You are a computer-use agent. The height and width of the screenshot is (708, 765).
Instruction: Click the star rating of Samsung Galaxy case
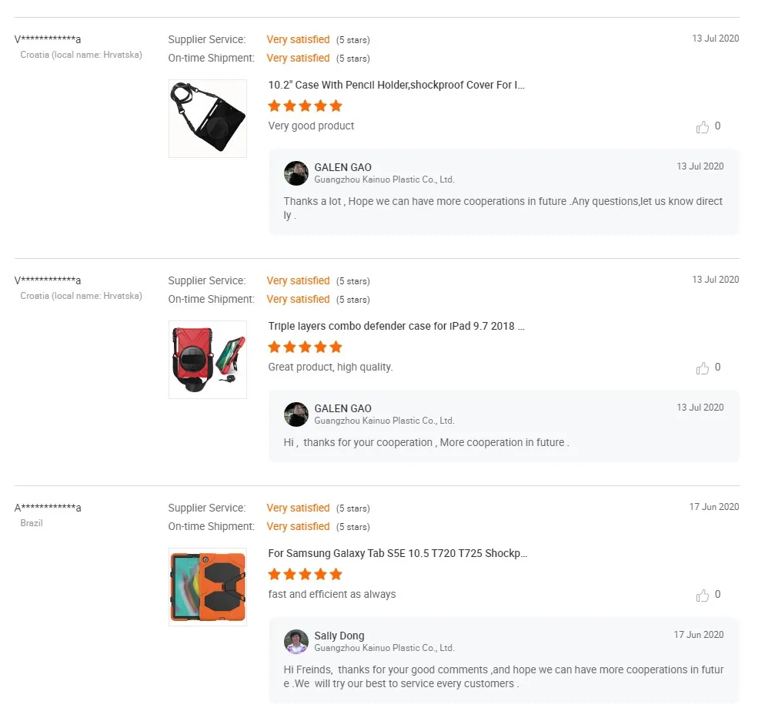click(305, 575)
